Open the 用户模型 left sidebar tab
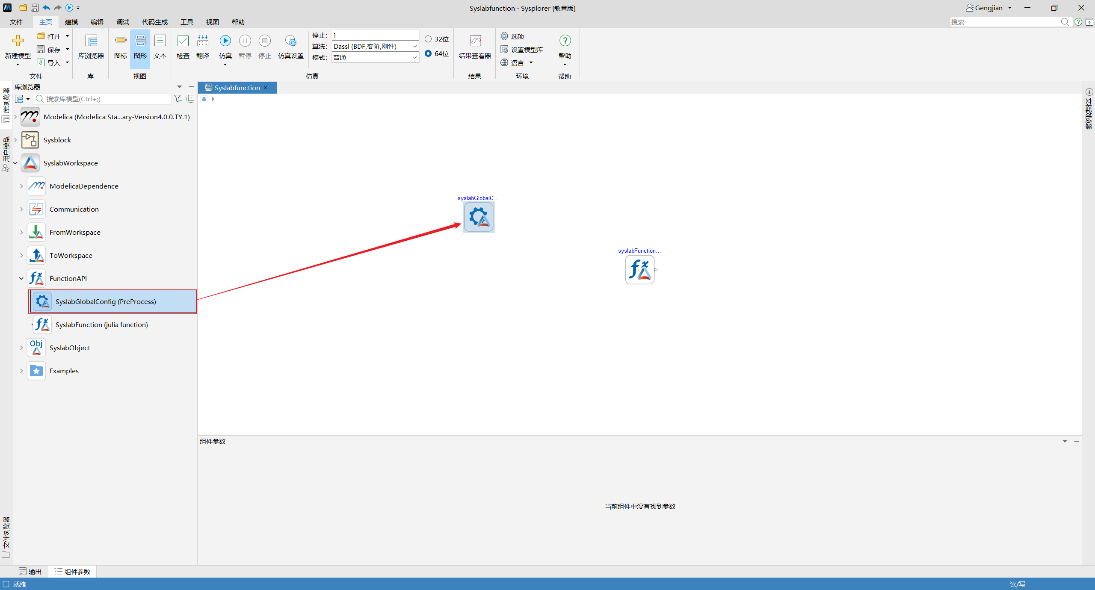 coord(6,154)
